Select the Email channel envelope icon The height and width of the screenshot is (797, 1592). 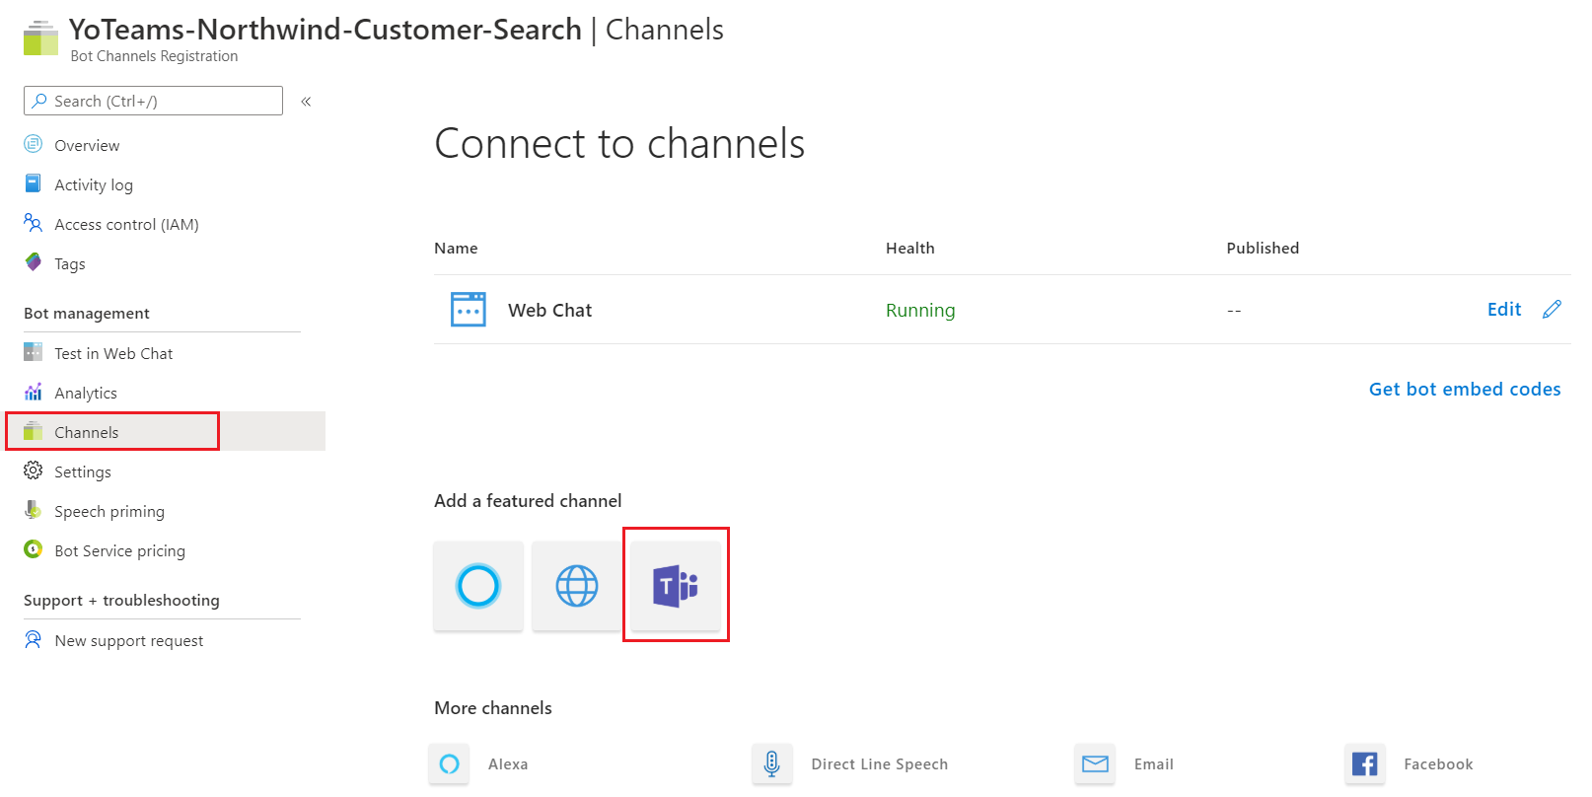pos(1095,764)
